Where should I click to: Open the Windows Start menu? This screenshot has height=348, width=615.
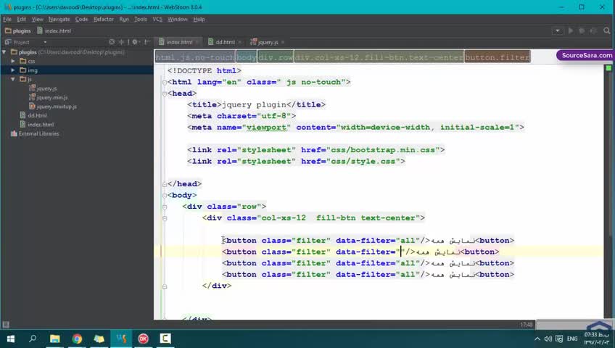click(x=11, y=339)
